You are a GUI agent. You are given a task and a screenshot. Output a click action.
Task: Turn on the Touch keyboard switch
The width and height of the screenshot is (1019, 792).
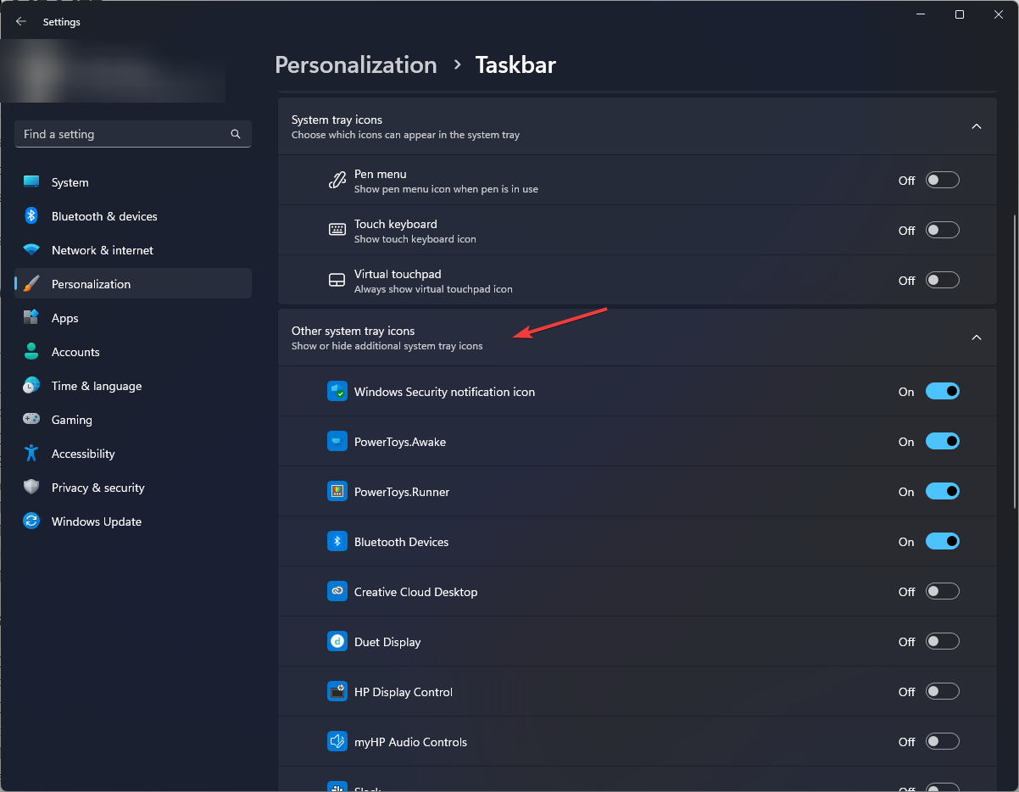click(x=942, y=230)
